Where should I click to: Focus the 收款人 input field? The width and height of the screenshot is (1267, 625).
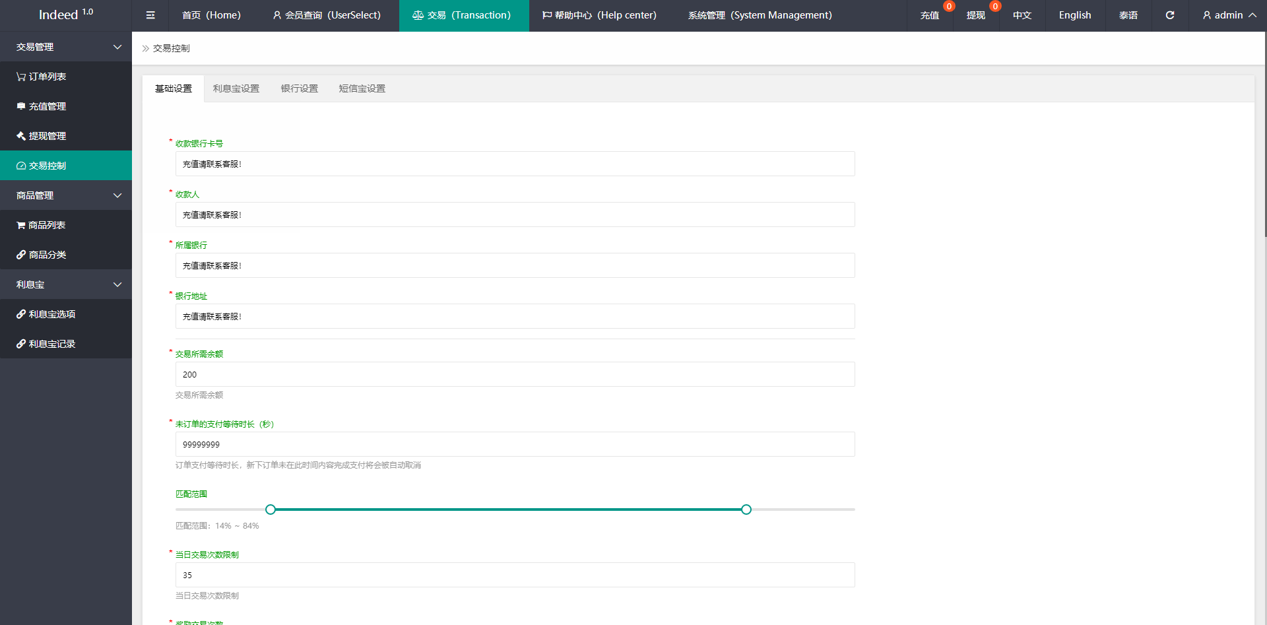point(515,214)
